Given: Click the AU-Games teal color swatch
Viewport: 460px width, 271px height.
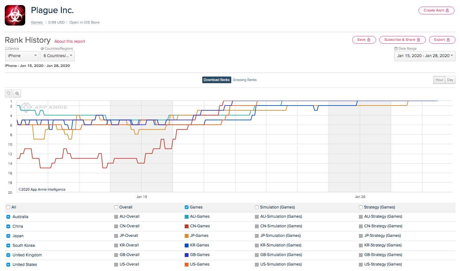Looking at the screenshot, I should tap(187, 217).
